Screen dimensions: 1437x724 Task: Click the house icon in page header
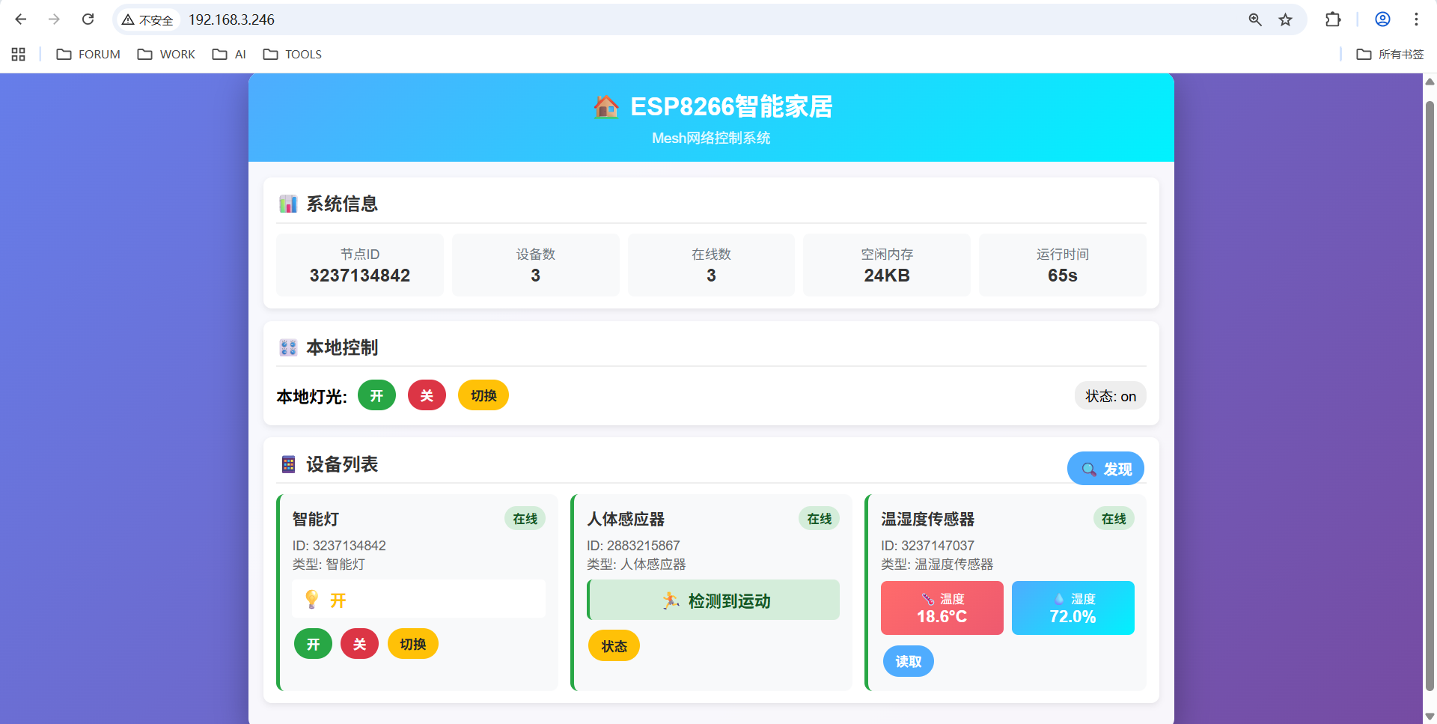coord(606,107)
